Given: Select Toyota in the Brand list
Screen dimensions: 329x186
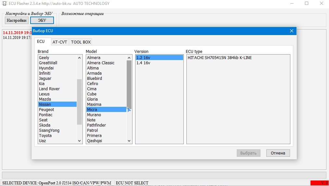Looking at the screenshot, I should [57, 136].
